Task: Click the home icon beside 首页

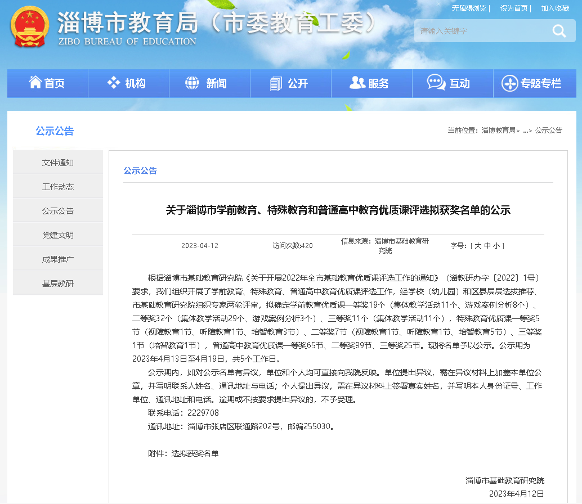Action: tap(35, 82)
